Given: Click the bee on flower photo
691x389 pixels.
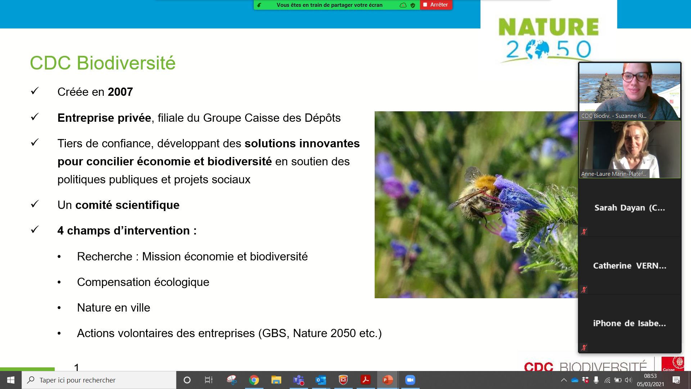Looking at the screenshot, I should [x=476, y=205].
